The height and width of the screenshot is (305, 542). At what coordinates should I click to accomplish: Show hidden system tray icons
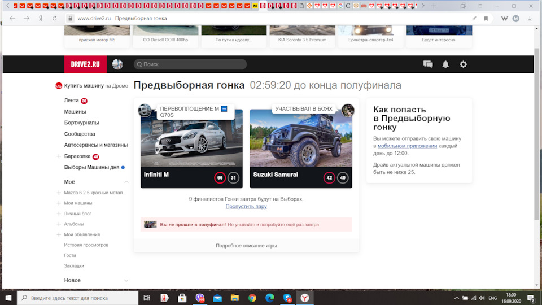pyautogui.click(x=456, y=298)
